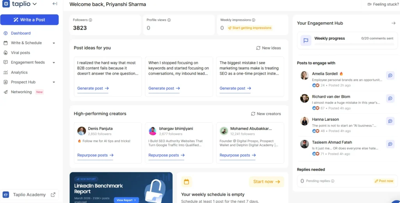Click Richard van der Blom's profile photo

click(x=305, y=99)
